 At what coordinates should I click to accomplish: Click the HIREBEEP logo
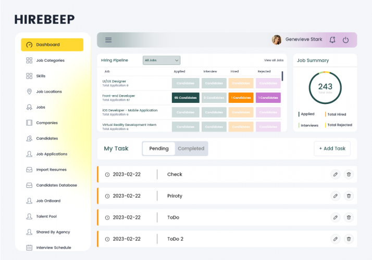point(44,19)
